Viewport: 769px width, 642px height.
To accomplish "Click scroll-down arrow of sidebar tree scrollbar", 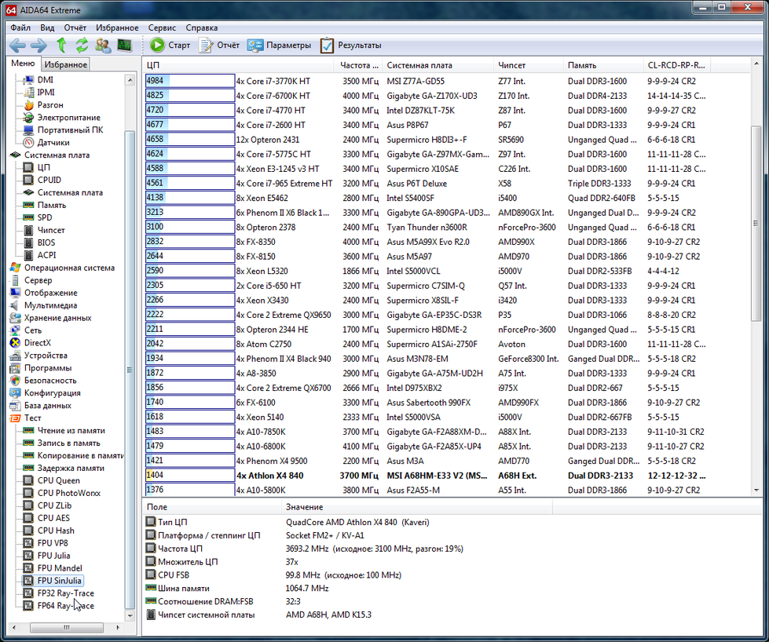I will (130, 615).
